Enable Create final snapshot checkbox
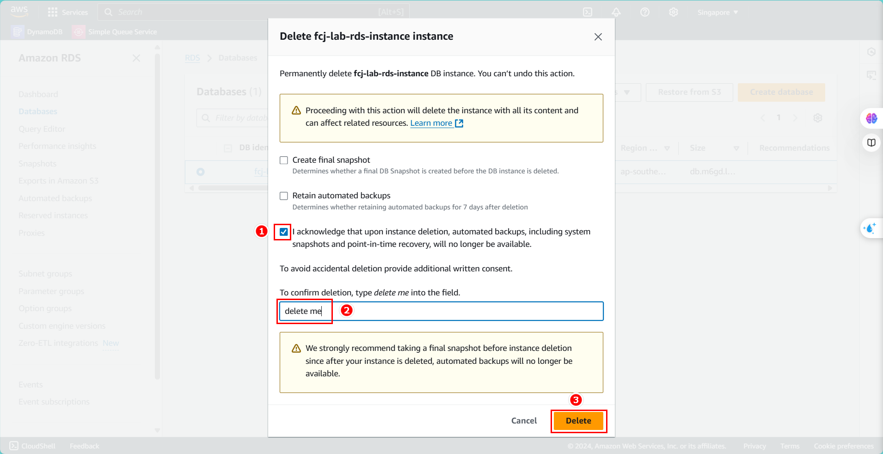Image resolution: width=883 pixels, height=454 pixels. point(284,160)
